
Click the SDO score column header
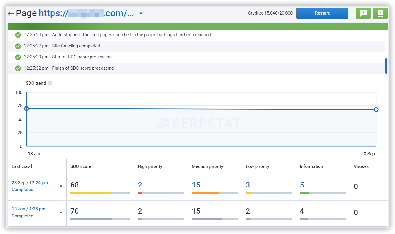(81, 166)
